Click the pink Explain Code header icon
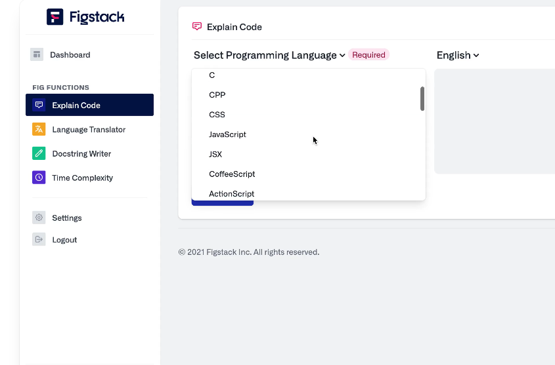Image resolution: width=555 pixels, height=365 pixels. 197,27
